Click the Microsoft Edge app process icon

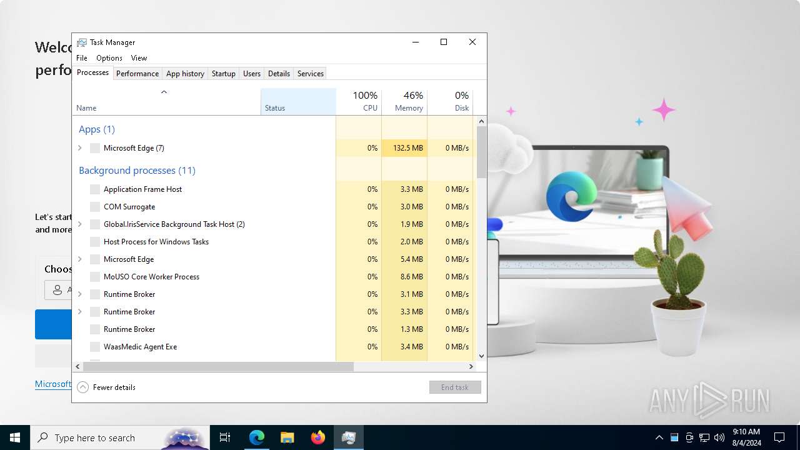(95, 148)
